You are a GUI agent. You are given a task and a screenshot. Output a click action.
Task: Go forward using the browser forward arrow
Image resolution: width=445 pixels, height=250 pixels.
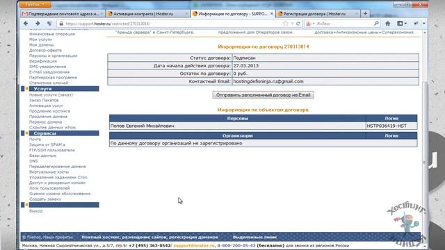38,24
